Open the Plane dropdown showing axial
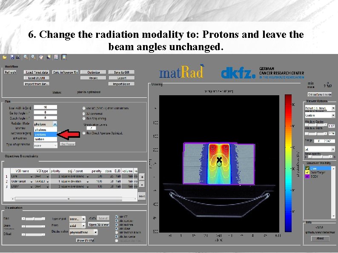This screenshot has width=338, height=253. pos(77,226)
